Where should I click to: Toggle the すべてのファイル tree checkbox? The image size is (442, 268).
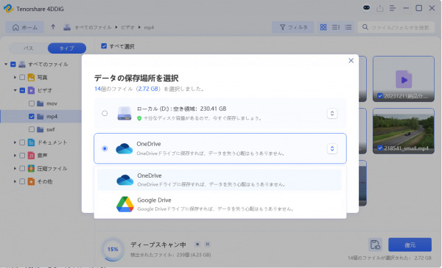(13, 65)
